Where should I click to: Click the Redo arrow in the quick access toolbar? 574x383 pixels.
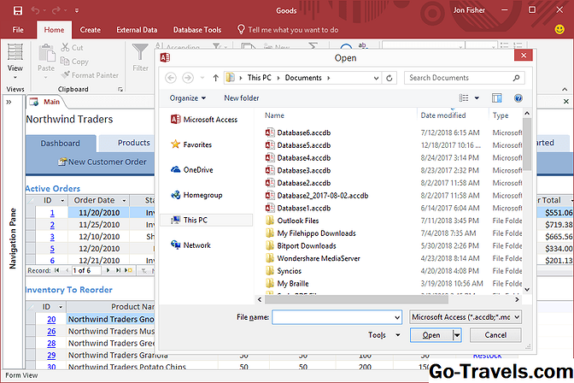pos(56,10)
